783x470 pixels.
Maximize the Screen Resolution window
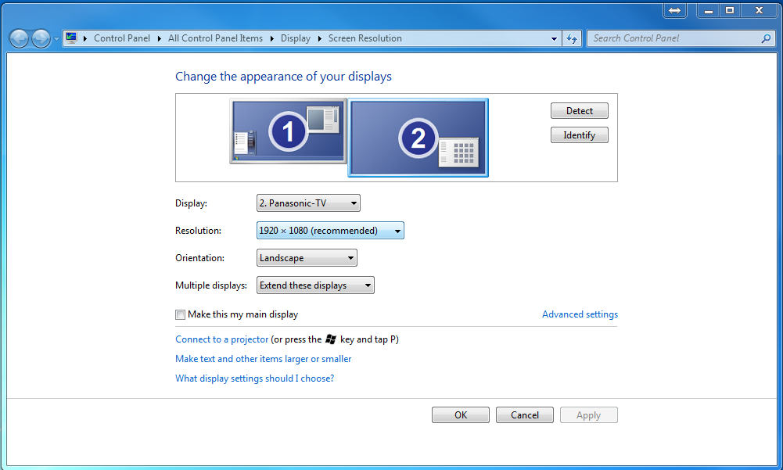point(730,10)
